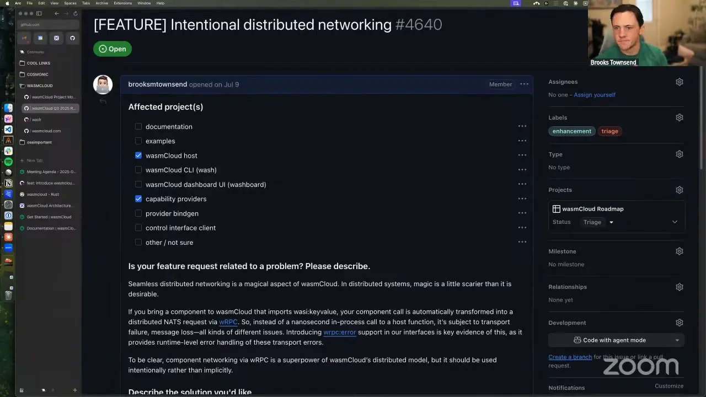This screenshot has width=706, height=397.
Task: Click the Assign yourself link
Action: point(594,95)
